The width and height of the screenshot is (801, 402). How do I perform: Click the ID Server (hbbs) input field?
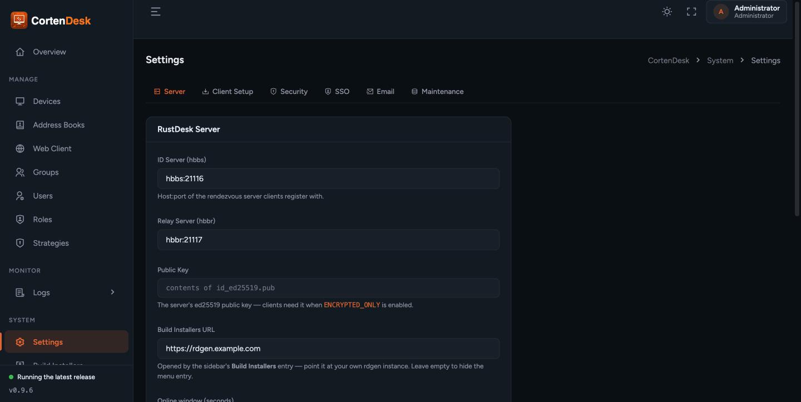point(328,178)
